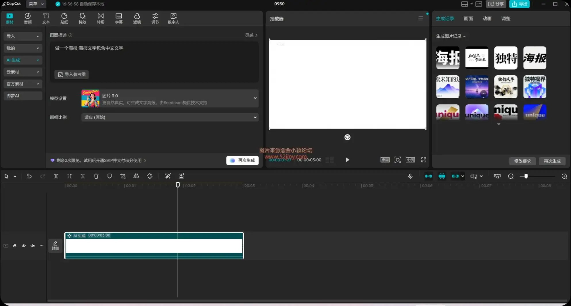Open the 菜单 menu
Image resolution: width=571 pixels, height=306 pixels.
coord(36,4)
